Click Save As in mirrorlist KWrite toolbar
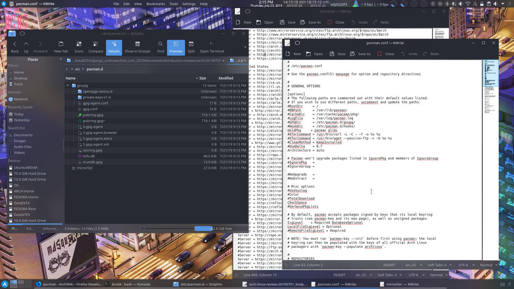Viewport: 514px width, 289px height. click(x=311, y=22)
